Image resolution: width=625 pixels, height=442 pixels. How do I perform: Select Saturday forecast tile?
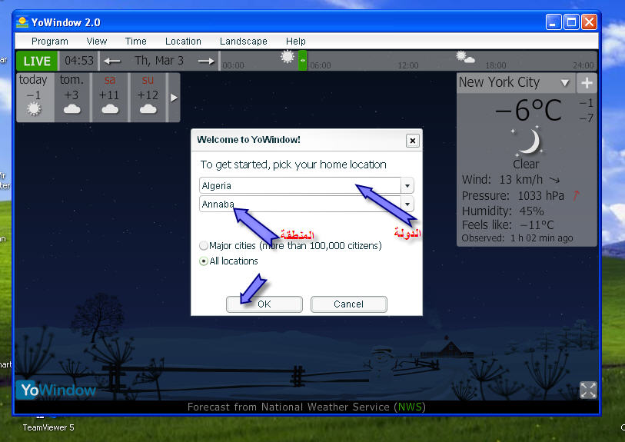click(x=110, y=98)
